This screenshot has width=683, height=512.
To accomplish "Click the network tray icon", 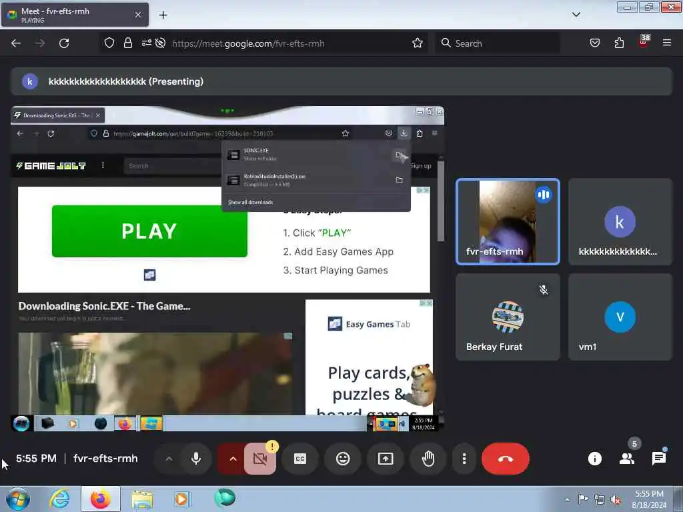I will pos(600,500).
